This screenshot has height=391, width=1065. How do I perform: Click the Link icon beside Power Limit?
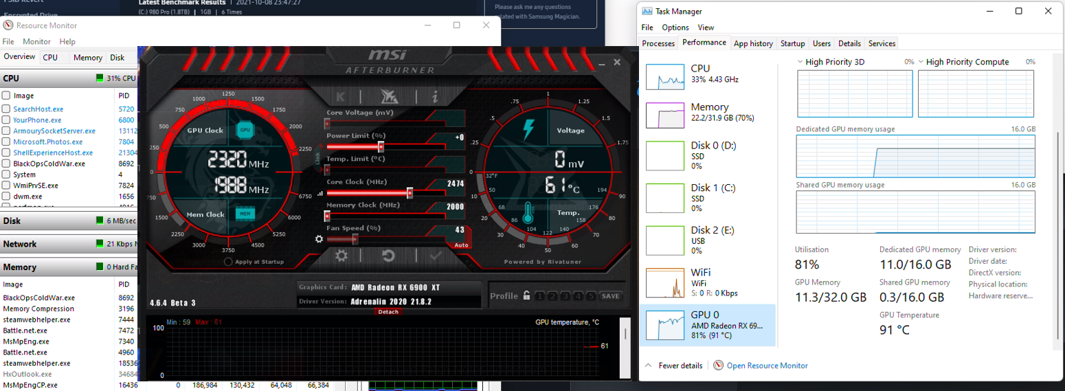click(x=317, y=157)
